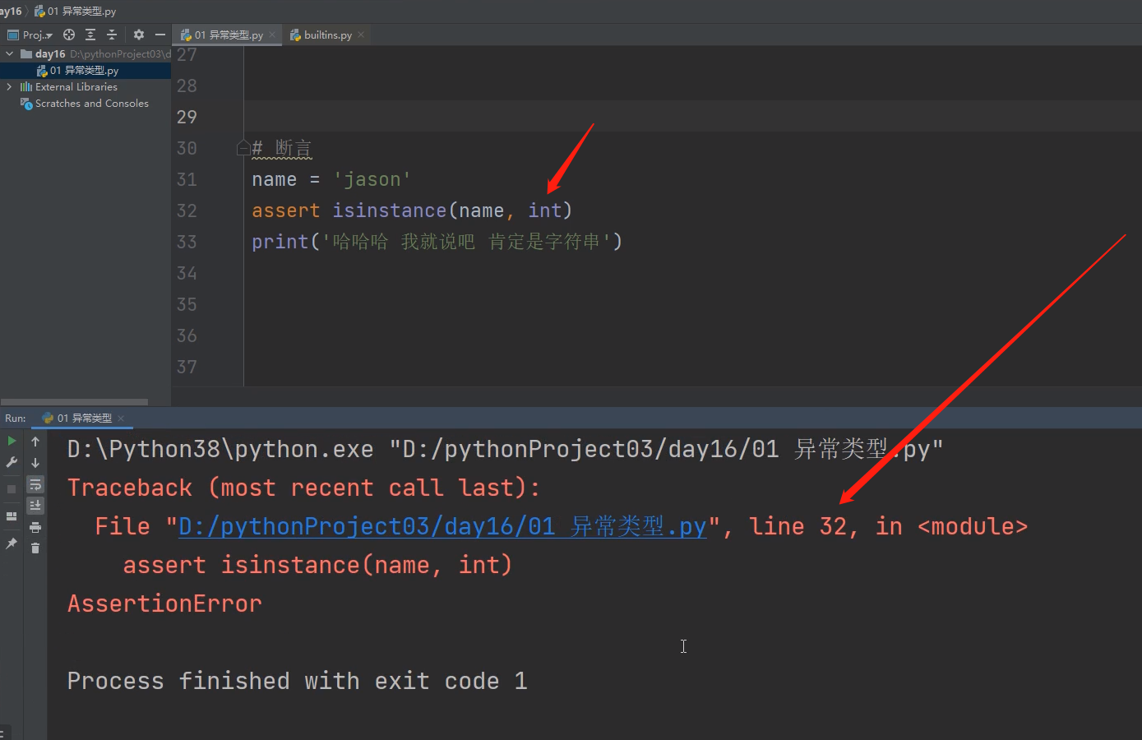Pin the Run tab

point(12,543)
